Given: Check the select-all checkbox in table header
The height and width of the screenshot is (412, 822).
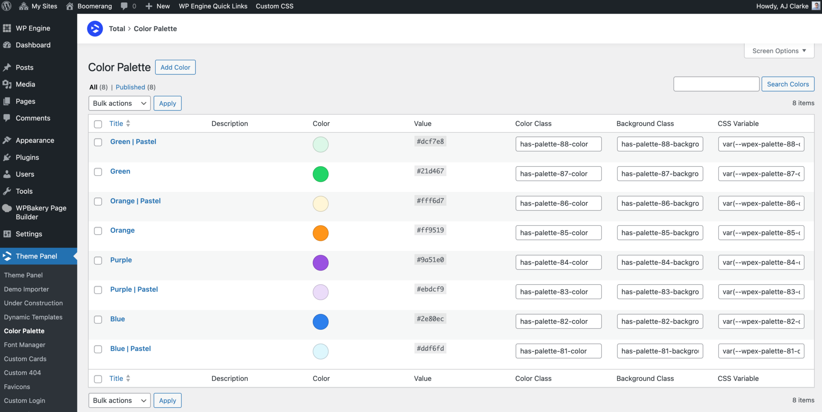Looking at the screenshot, I should click(98, 124).
